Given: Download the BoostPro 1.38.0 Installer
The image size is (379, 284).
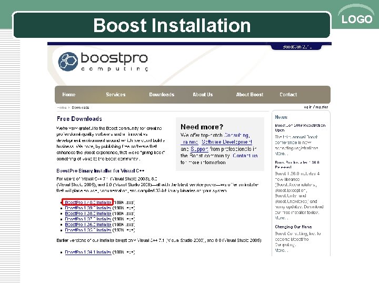Looking at the screenshot, I should coord(88,214).
